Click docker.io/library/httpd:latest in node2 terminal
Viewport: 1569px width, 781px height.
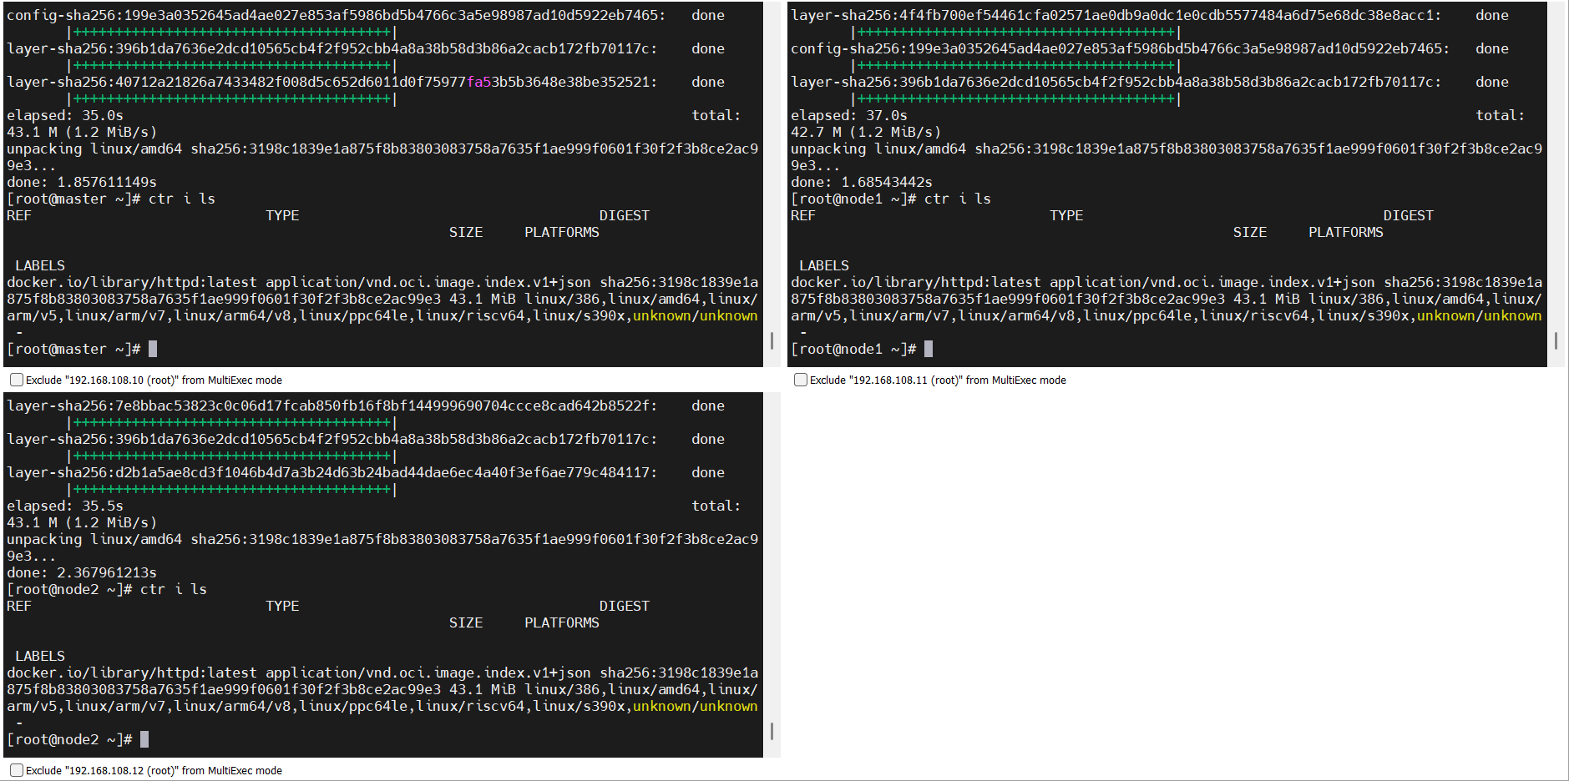132,673
